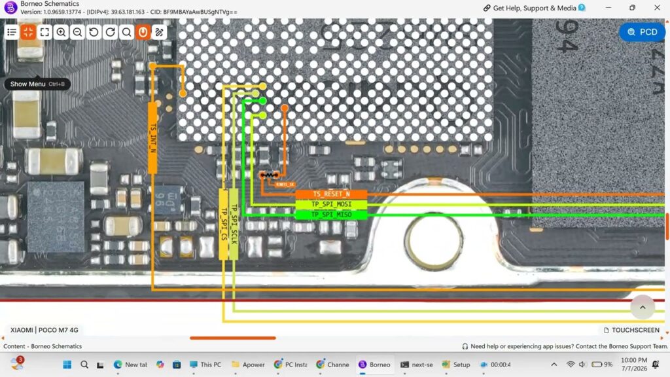Screen dimensions: 670x377
Task: Select the TS_RESET_N signal label
Action: pyautogui.click(x=331, y=194)
